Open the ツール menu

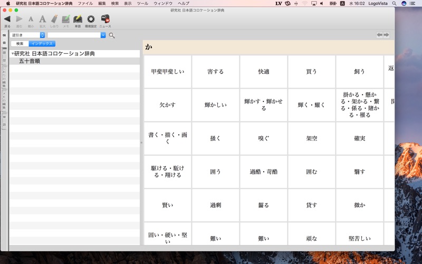pyautogui.click(x=142, y=3)
